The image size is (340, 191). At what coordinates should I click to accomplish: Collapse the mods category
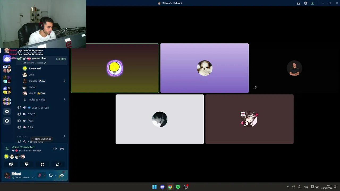tap(22, 136)
